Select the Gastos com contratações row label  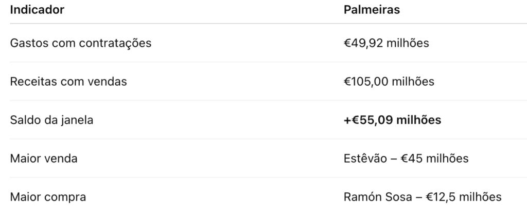[81, 43]
